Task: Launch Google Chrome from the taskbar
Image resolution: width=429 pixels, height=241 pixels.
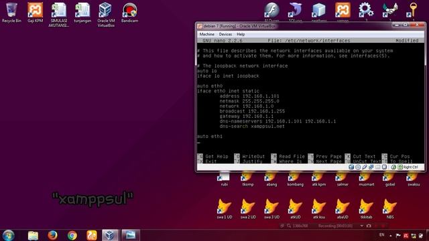Action: (x=72, y=235)
